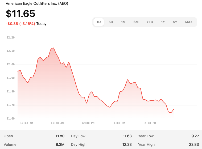Image resolution: width=202 pixels, height=149 pixels.
Task: Click the Year High value 22.83
Action: [x=194, y=144]
